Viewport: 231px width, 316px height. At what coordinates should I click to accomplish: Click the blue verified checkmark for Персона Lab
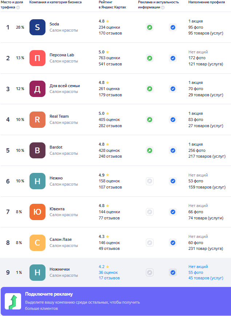(173, 58)
